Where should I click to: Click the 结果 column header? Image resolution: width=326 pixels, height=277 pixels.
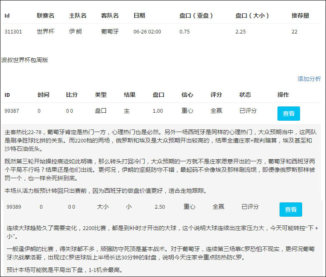[x=130, y=95]
